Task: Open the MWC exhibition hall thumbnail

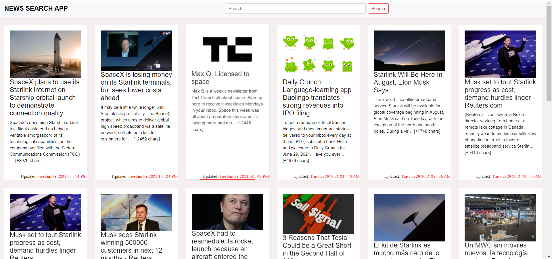Action: tap(500, 218)
